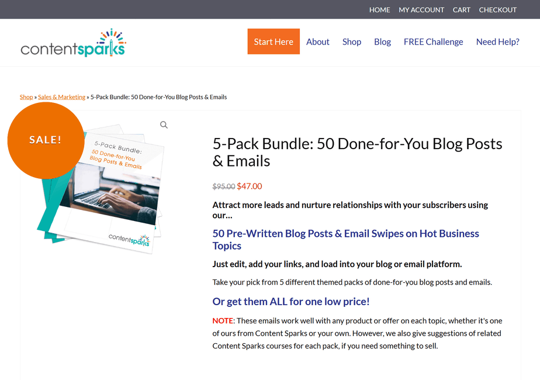Click the Shop breadcrumb link
Screen dimensions: 540x380
pos(26,97)
